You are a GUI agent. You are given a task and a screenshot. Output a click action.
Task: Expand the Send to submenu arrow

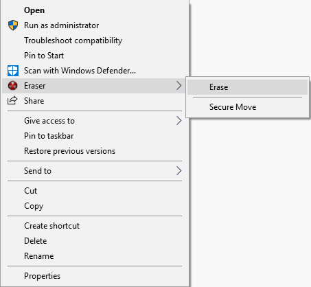179,171
